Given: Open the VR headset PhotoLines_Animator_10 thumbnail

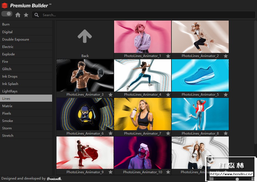Looking at the screenshot, I should point(143,153).
